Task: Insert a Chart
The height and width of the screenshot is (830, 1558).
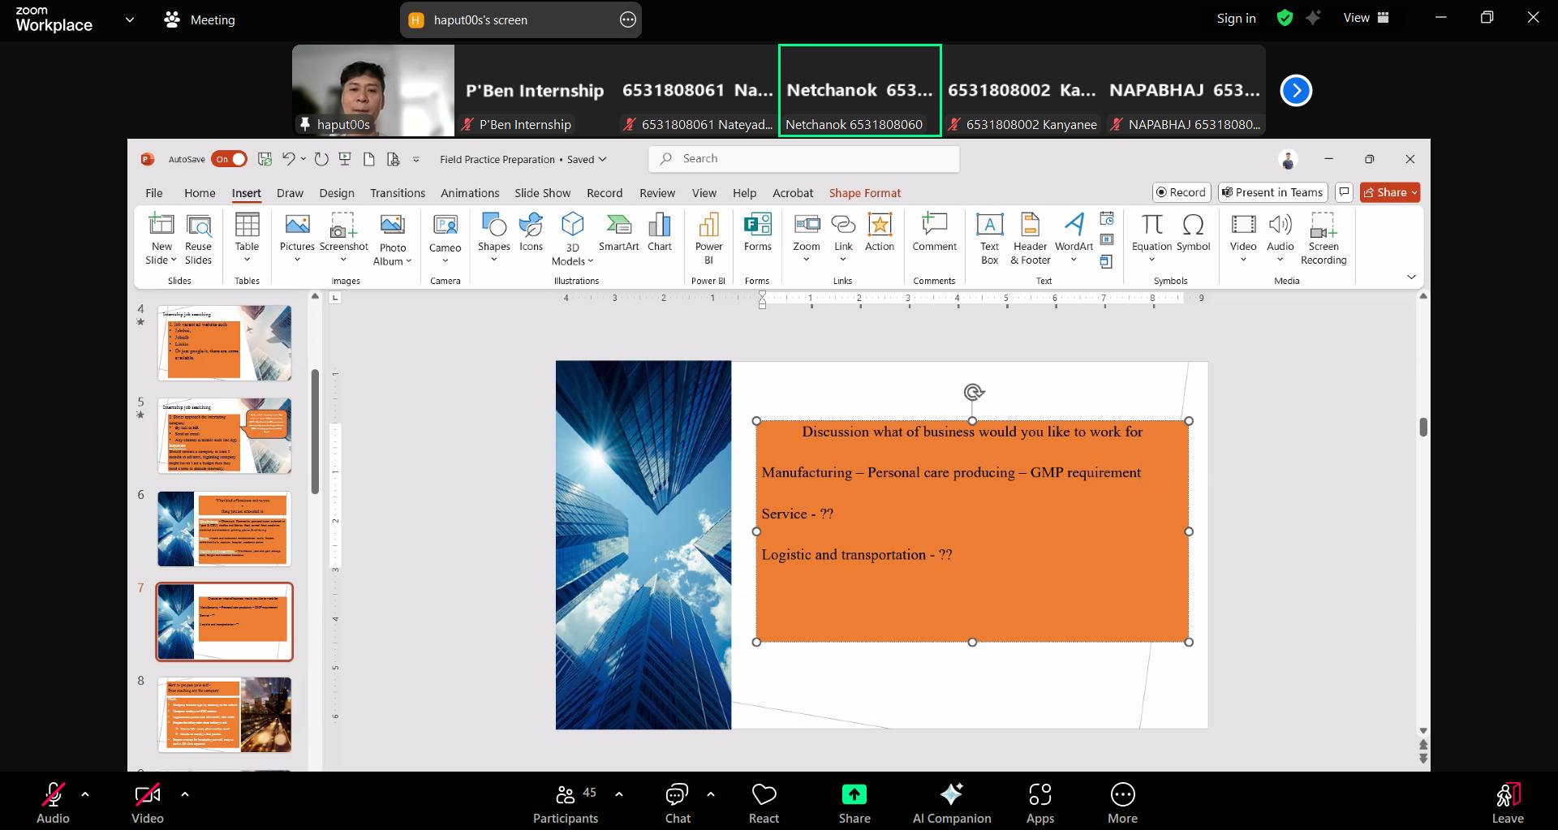Action: point(660,232)
